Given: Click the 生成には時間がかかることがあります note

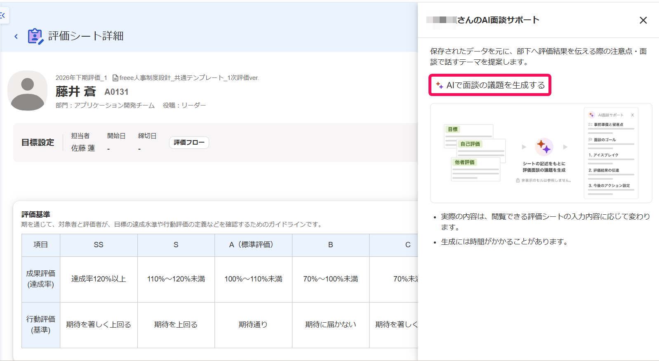Looking at the screenshot, I should pyautogui.click(x=505, y=242).
